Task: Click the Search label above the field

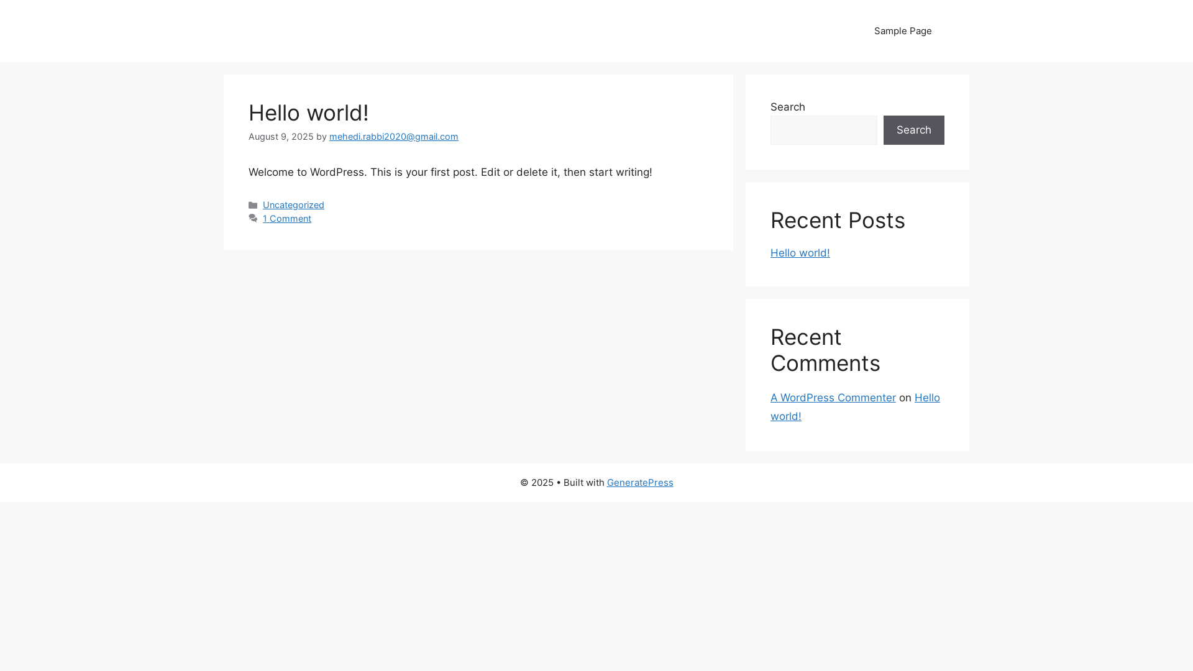Action: coord(787,107)
